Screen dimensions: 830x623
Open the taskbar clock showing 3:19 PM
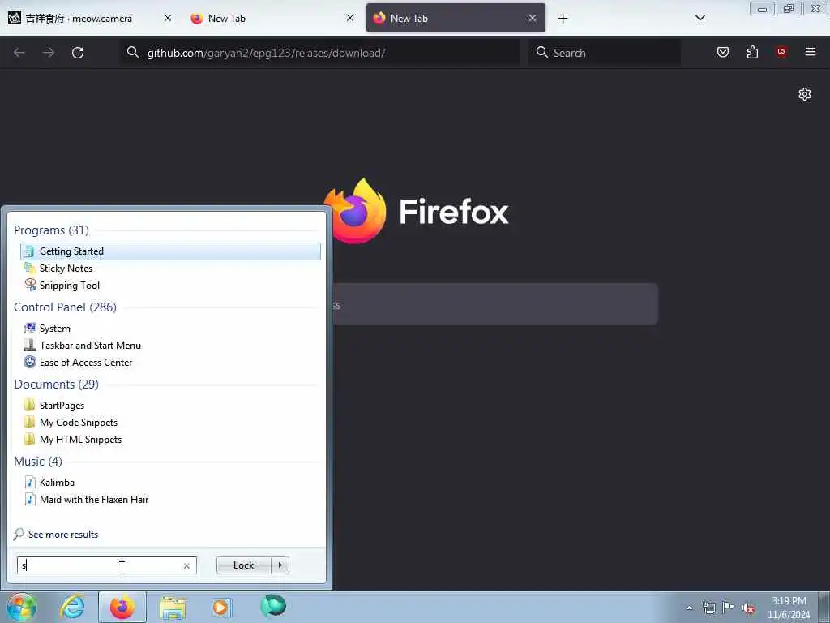[x=789, y=608]
